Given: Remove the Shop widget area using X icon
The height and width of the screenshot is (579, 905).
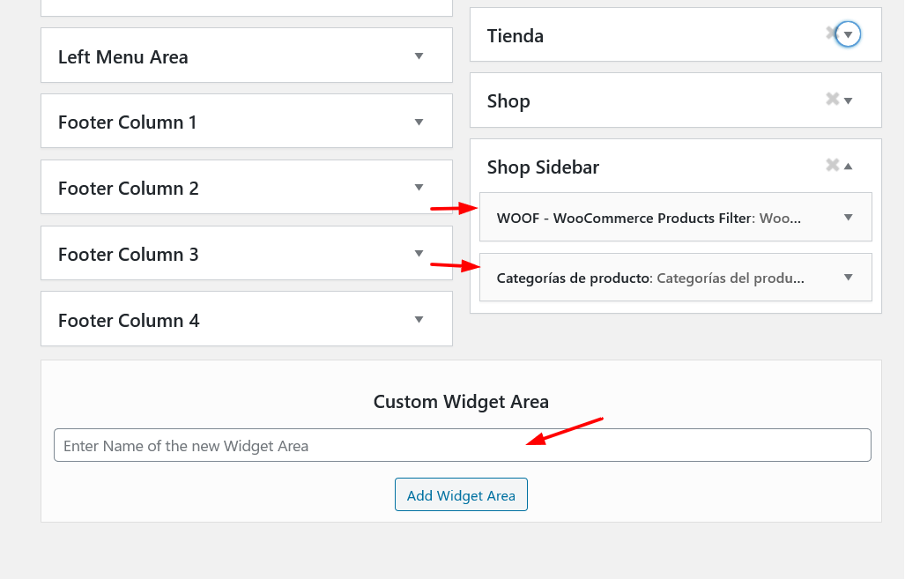Looking at the screenshot, I should (x=832, y=100).
